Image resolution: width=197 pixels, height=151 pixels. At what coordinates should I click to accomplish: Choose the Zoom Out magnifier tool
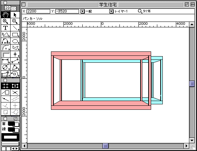(x=15, y=22)
